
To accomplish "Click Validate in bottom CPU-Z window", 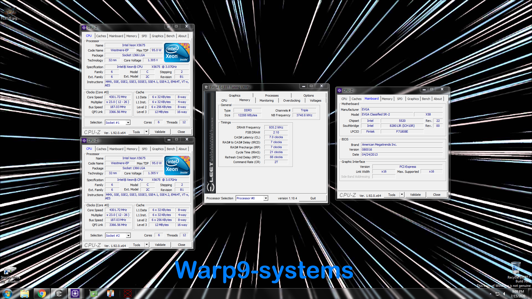I will point(160,245).
